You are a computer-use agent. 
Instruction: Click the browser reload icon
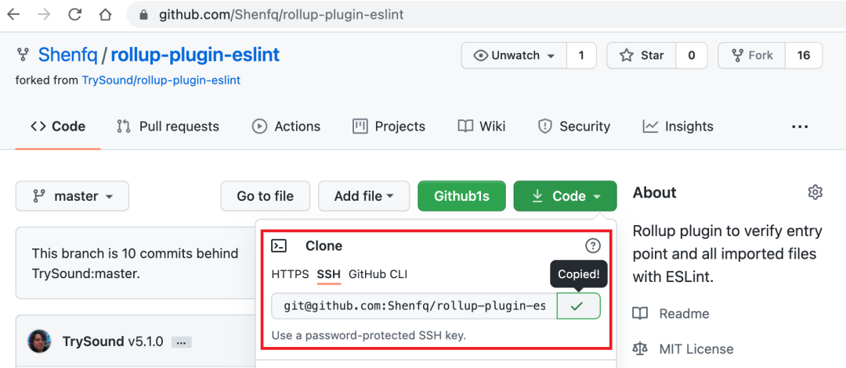pyautogui.click(x=75, y=14)
